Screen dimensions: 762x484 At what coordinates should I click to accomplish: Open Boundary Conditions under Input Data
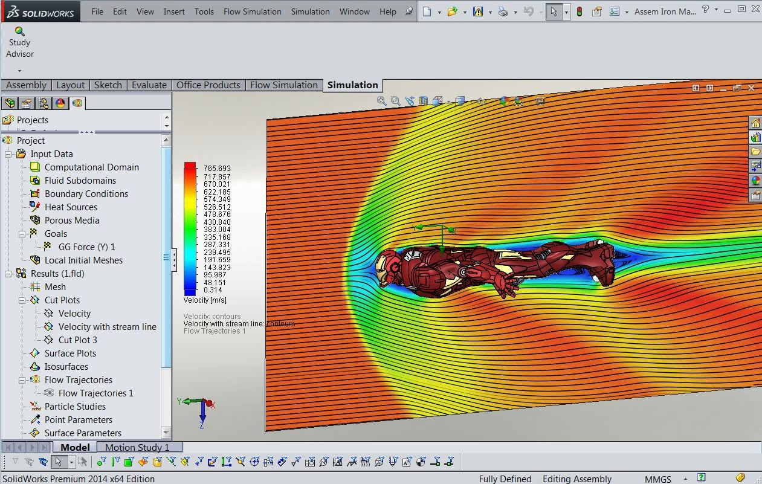coord(86,193)
